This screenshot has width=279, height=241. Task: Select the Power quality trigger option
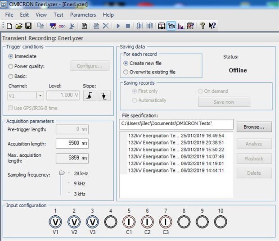11,66
